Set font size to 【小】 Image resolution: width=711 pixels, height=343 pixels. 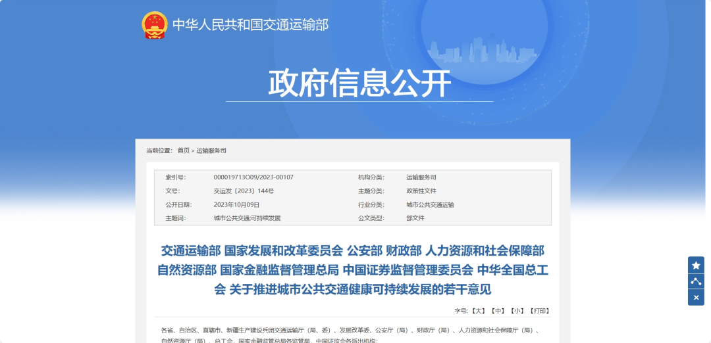coord(517,311)
